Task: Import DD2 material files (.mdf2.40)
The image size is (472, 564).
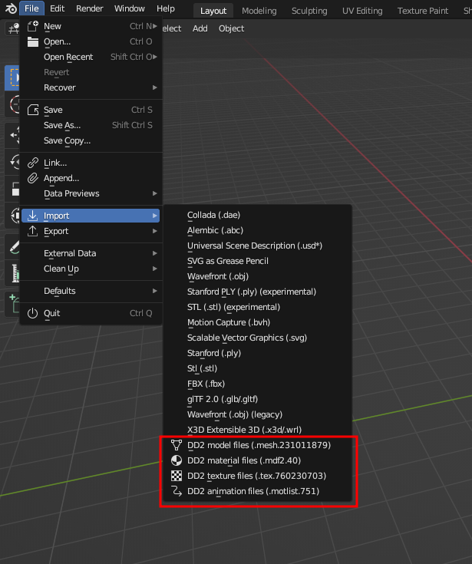Action: click(257, 460)
